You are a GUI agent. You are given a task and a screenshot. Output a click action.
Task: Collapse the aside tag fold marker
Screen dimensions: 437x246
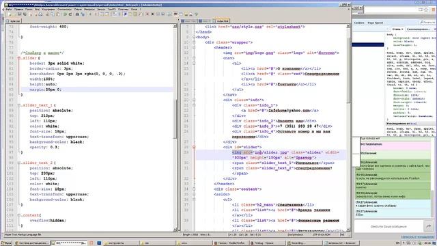pos(194,194)
